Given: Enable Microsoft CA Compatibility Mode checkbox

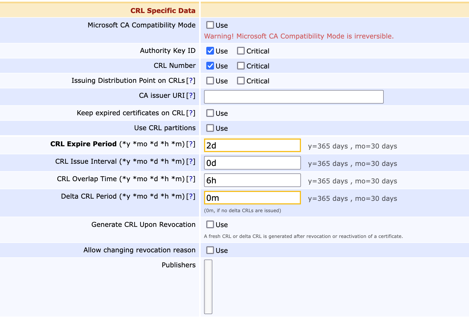Looking at the screenshot, I should pos(210,25).
